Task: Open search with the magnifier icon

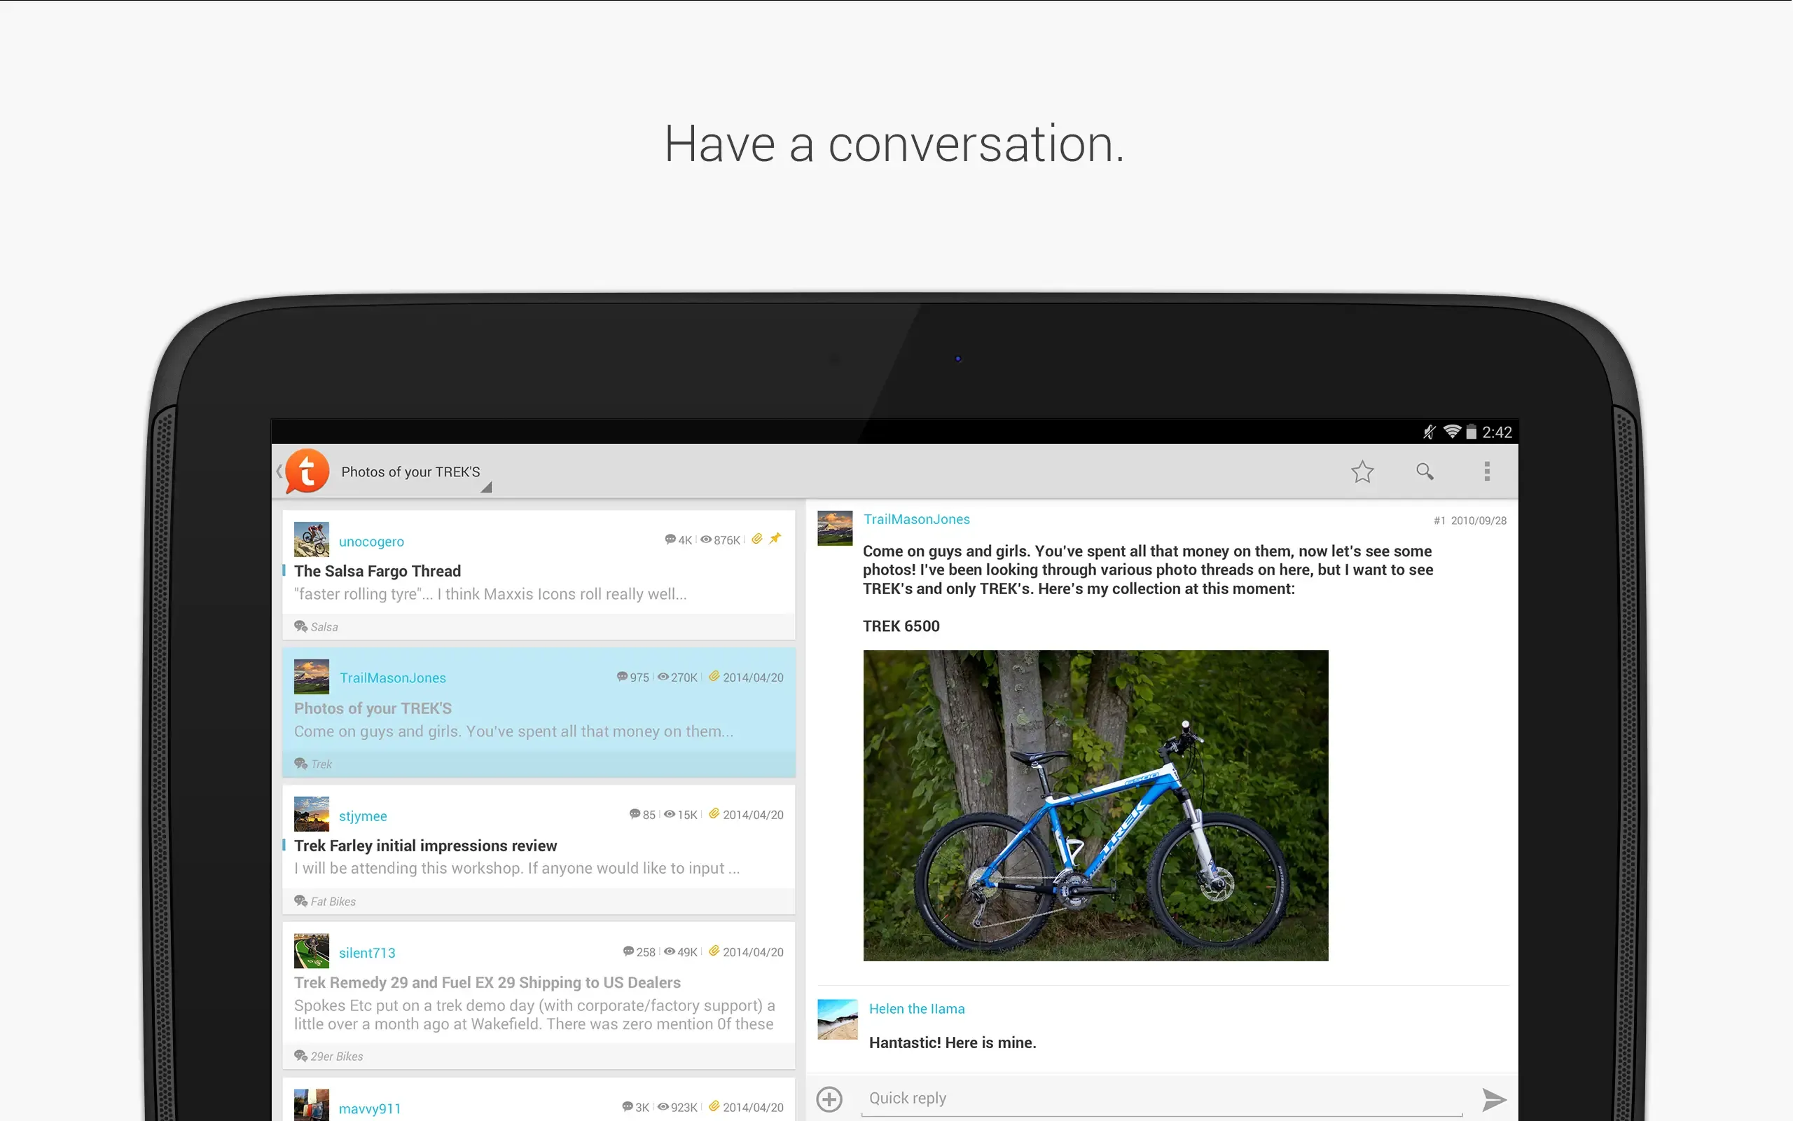Action: point(1424,472)
